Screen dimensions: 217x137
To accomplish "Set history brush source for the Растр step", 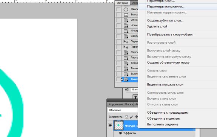I will pos(119,58).
